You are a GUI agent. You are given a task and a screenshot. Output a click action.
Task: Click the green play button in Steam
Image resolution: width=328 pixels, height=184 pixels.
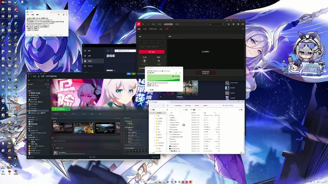click(x=60, y=109)
